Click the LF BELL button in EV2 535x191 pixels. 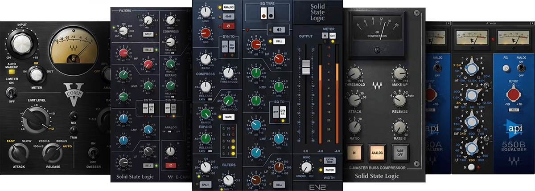click(x=279, y=184)
